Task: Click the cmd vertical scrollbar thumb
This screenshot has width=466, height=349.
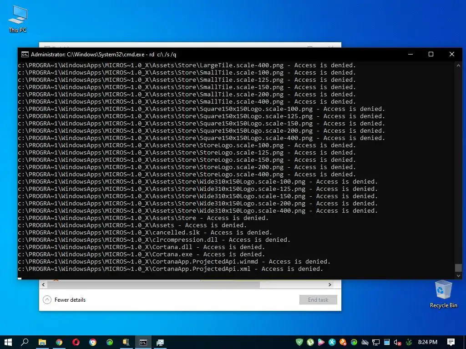Action: 458,267
